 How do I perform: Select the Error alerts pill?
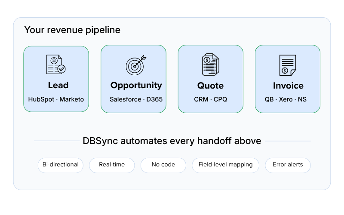click(x=288, y=165)
